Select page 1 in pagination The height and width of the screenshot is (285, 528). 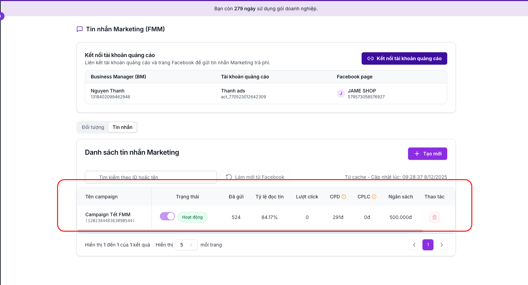(x=428, y=245)
